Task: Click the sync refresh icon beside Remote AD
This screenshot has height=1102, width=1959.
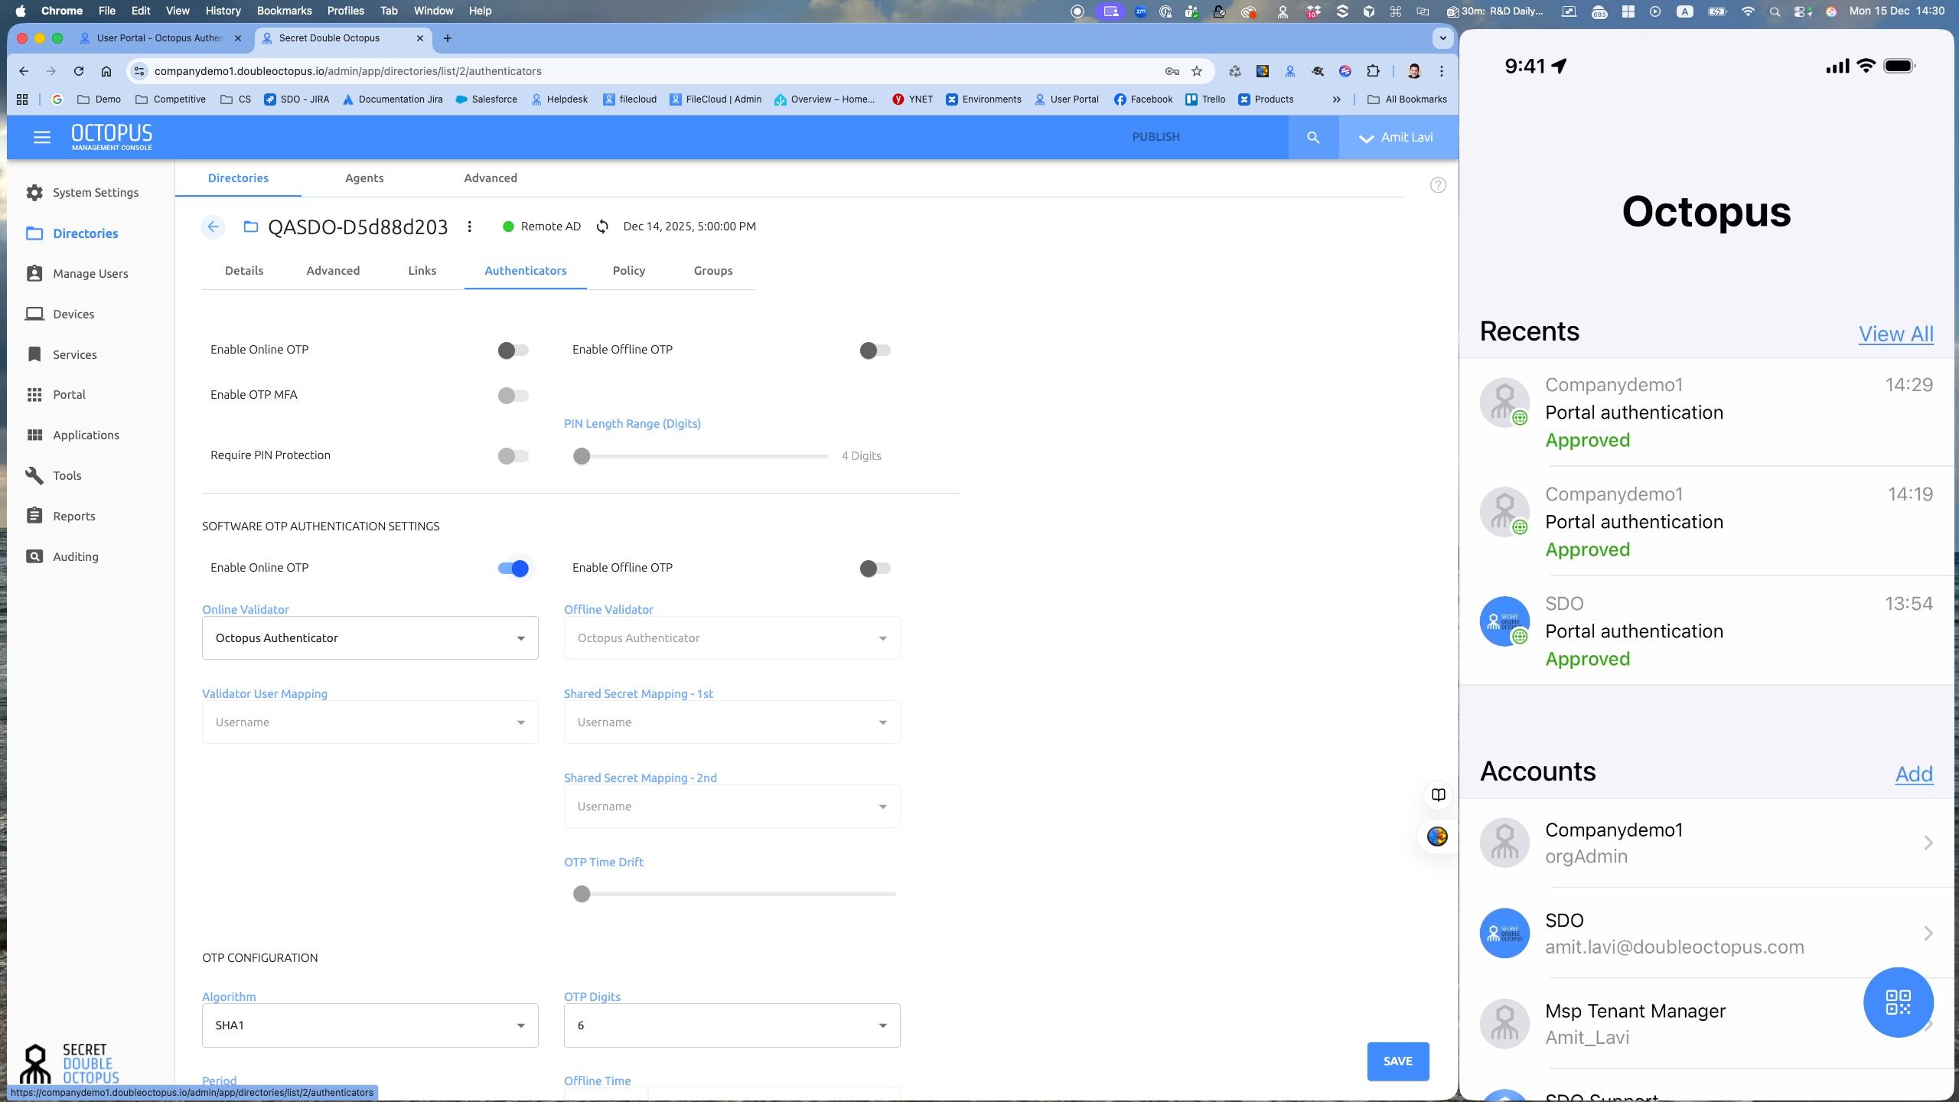Action: pyautogui.click(x=602, y=227)
